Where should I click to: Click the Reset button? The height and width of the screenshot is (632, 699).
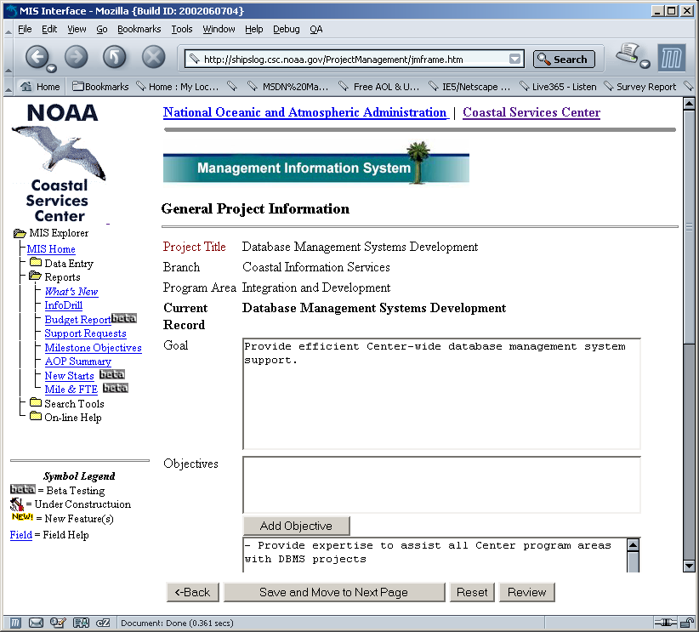472,592
